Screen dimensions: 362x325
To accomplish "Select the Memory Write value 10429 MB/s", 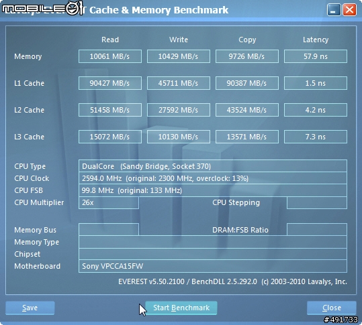I will pyautogui.click(x=179, y=56).
